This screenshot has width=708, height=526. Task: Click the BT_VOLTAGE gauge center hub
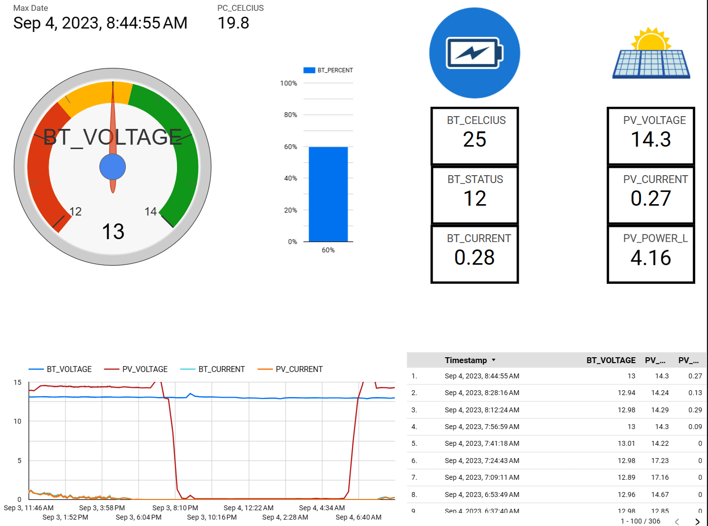click(x=113, y=167)
